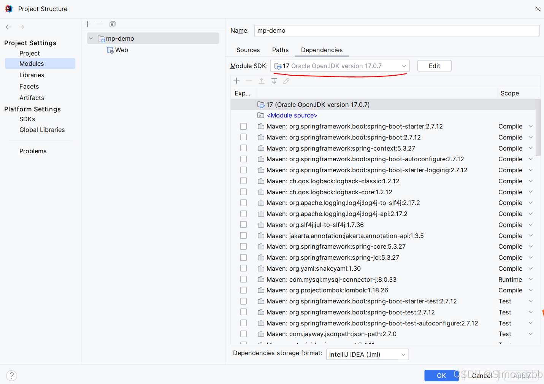Select Libraries under Project Settings
Image resolution: width=544 pixels, height=384 pixels.
32,75
